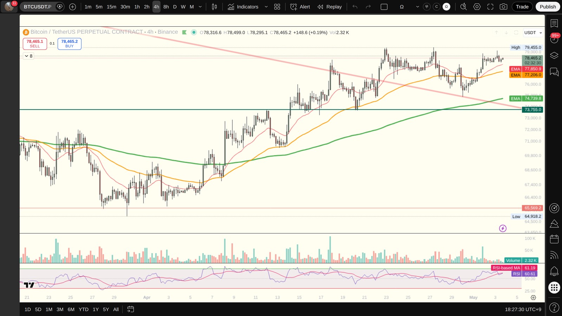
Task: Expand layout name dropdown arrow
Action: 417,7
